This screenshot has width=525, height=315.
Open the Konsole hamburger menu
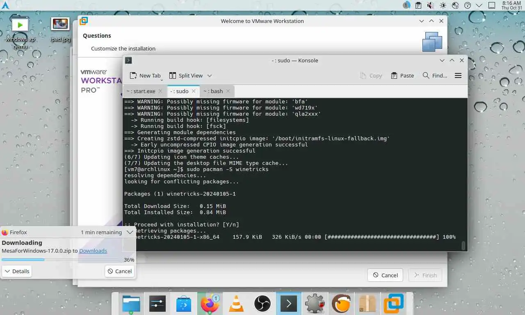coord(458,75)
